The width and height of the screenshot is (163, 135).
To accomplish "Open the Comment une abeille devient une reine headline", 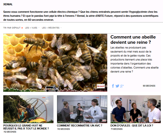I will (x=133, y=39).
